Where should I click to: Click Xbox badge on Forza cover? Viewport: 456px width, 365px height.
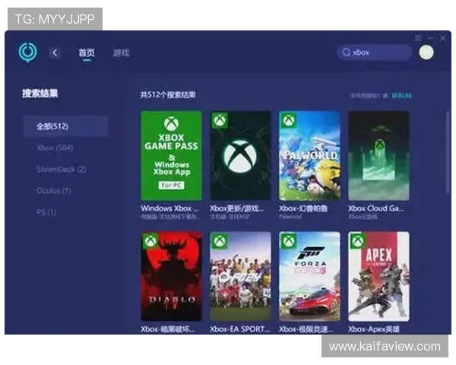tap(288, 241)
